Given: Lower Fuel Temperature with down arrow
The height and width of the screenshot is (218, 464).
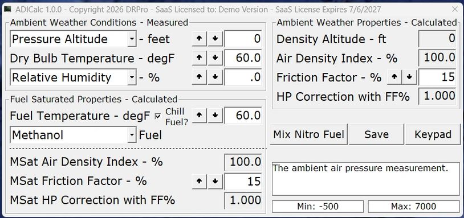Looking at the screenshot, I should point(215,115).
